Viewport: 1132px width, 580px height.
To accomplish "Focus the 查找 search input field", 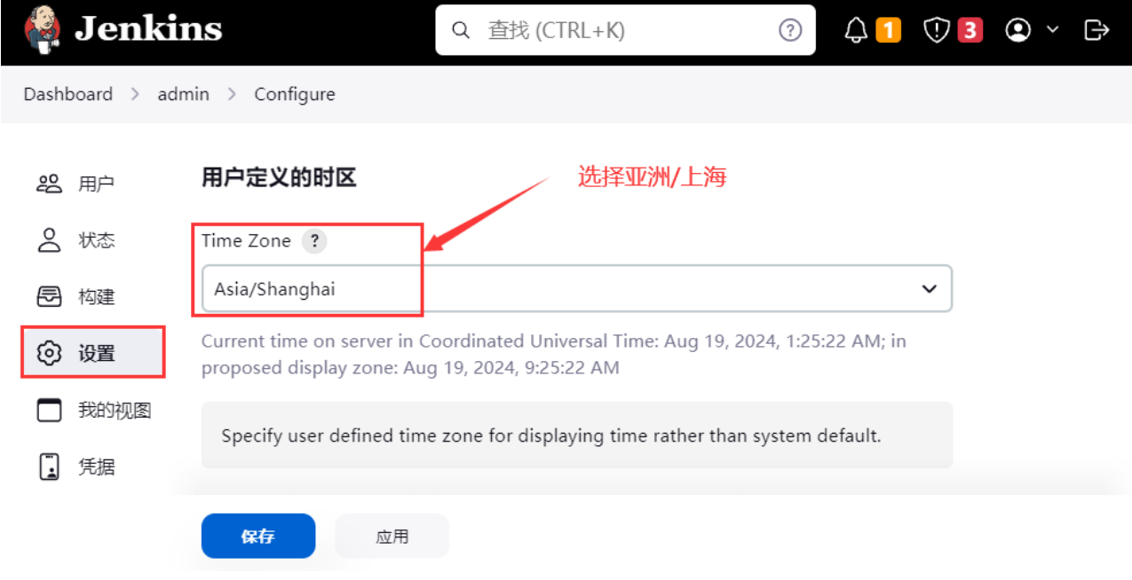I will click(x=626, y=30).
